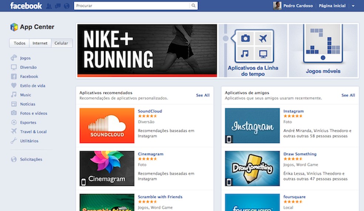Open Facebook category link

coord(29,76)
